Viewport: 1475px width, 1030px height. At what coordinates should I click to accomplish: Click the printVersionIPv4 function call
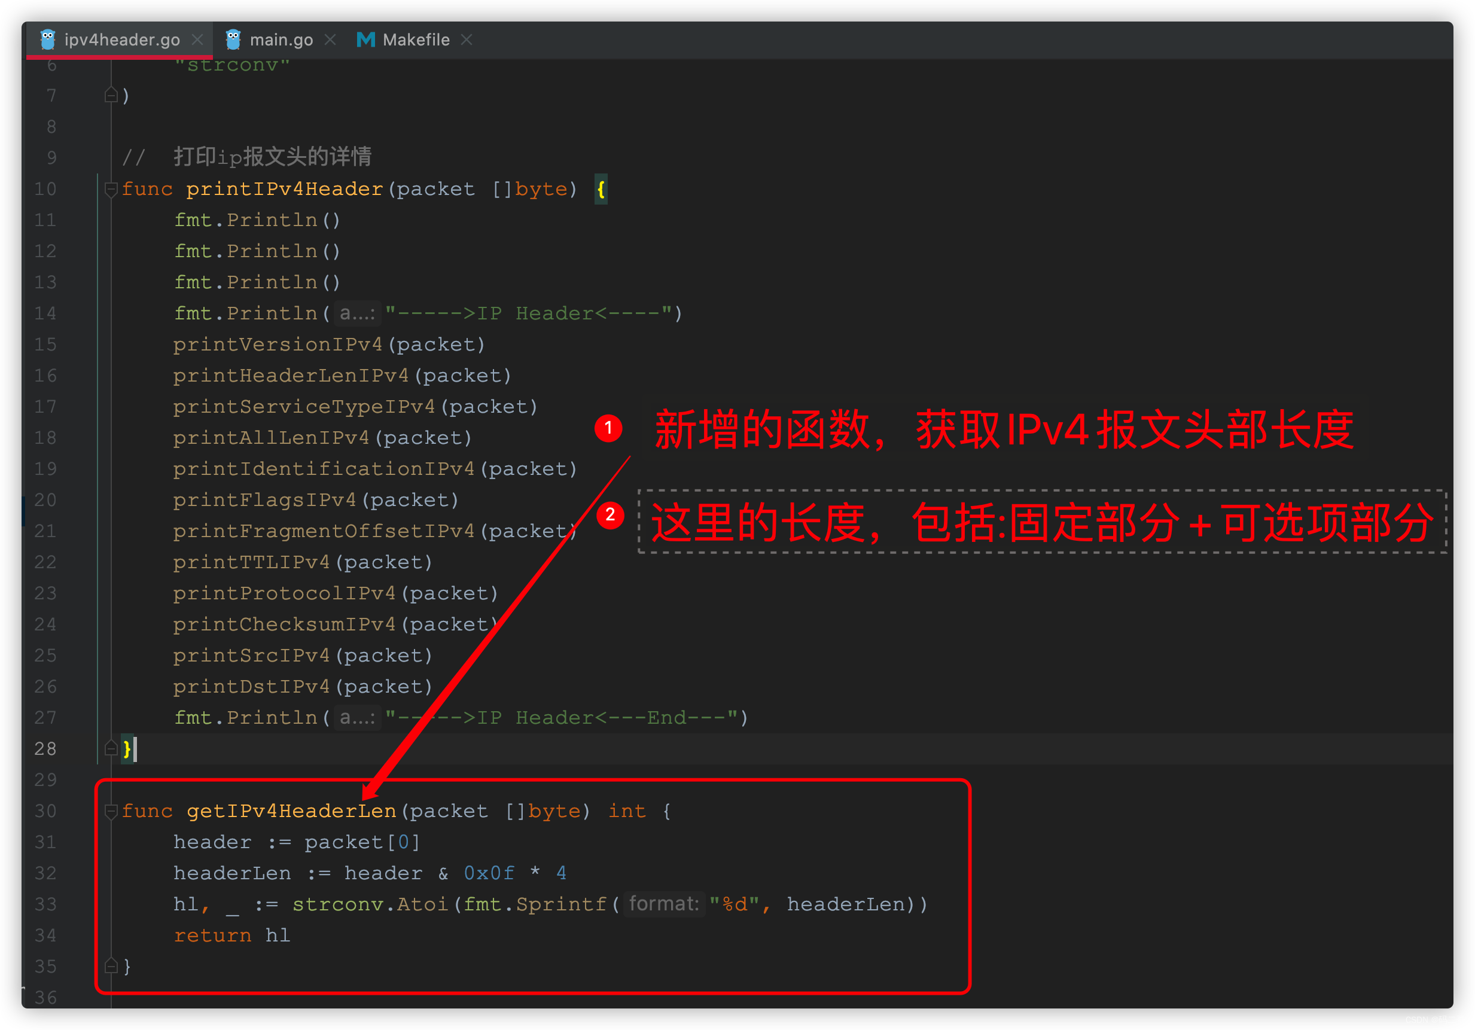point(278,345)
